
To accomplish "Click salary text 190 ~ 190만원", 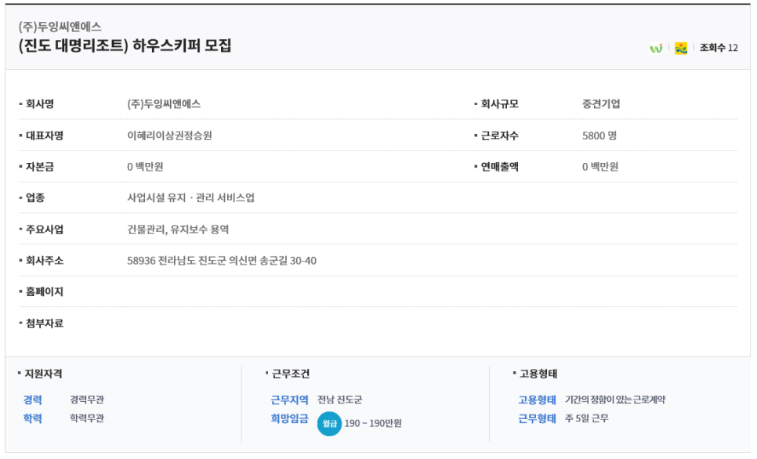I will click(x=373, y=423).
